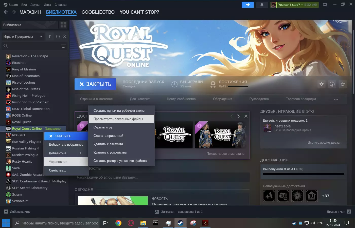355x228 pixels.
Task: Go forward with the right arrow
Action: pos(14,12)
